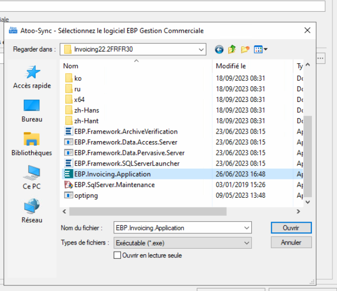The width and height of the screenshot is (337, 291).
Task: Select the ru folder icon
Action: 68,89
